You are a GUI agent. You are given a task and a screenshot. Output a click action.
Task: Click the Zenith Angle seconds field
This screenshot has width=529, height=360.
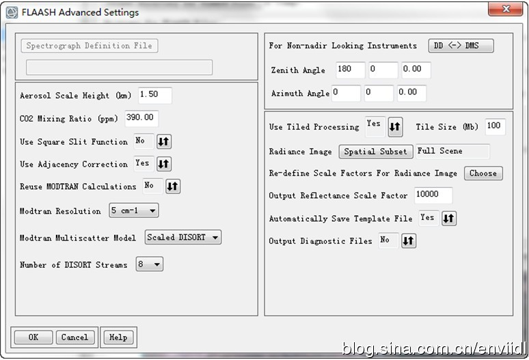coord(416,70)
